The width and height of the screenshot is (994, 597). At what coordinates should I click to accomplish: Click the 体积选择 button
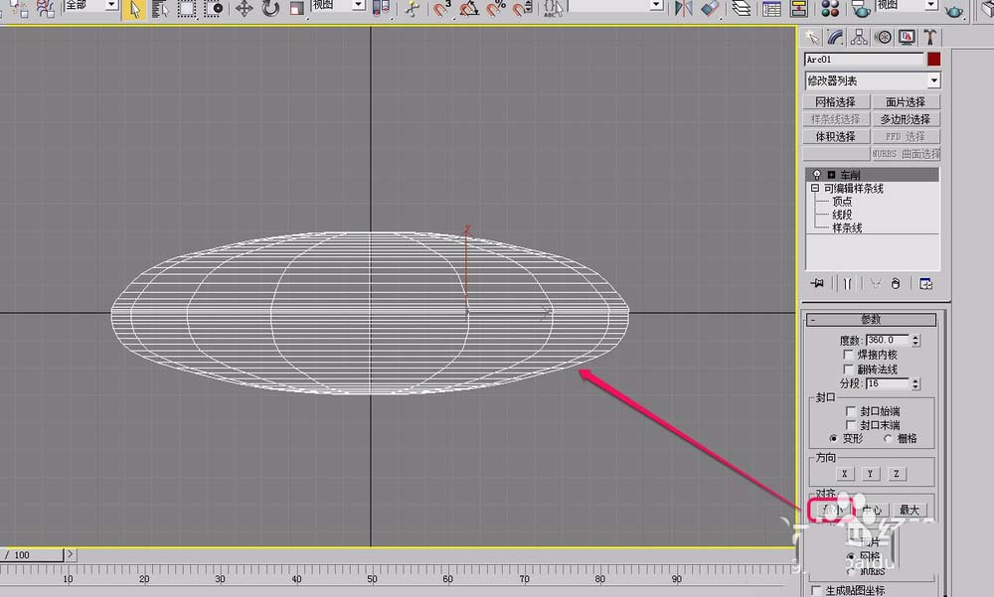tap(836, 136)
